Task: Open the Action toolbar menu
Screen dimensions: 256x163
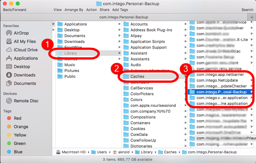Action: pyautogui.click(x=92, y=10)
